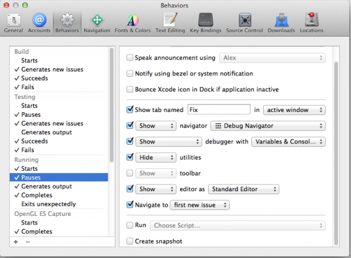Click the behaviors list scrollbar
The image size is (351, 258).
point(111,105)
